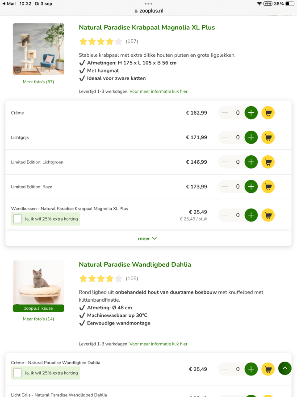Add Wandkussen item to cart
The image size is (297, 397).
pyautogui.click(x=268, y=215)
